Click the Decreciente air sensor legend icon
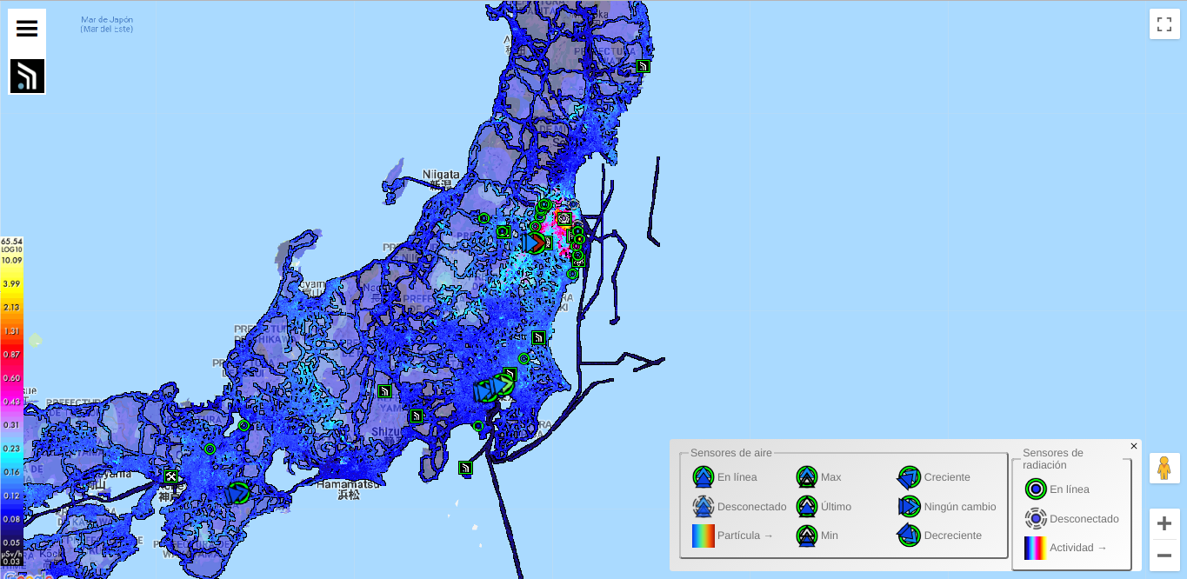Screen dimensions: 1187x579 (909, 536)
